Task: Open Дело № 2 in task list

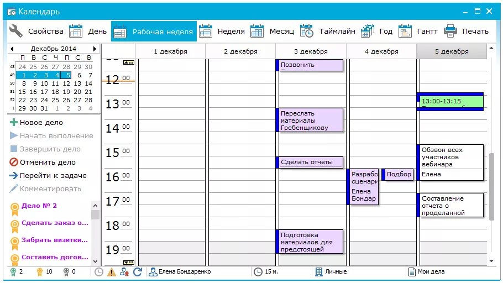Action: tap(39, 206)
